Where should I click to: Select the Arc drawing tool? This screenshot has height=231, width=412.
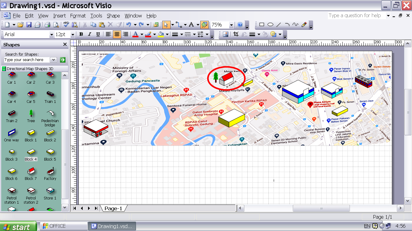pyautogui.click(x=287, y=25)
